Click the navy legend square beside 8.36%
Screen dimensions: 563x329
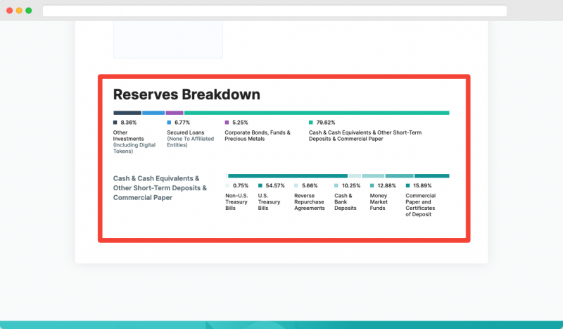pos(115,123)
